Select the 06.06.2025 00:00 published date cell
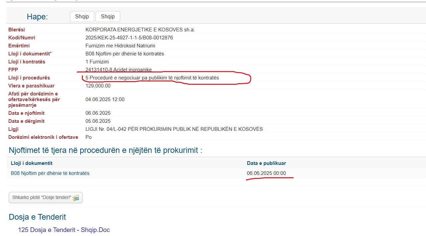 pyautogui.click(x=266, y=173)
